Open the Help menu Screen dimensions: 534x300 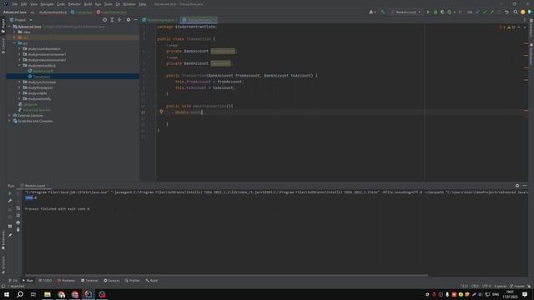tap(143, 4)
